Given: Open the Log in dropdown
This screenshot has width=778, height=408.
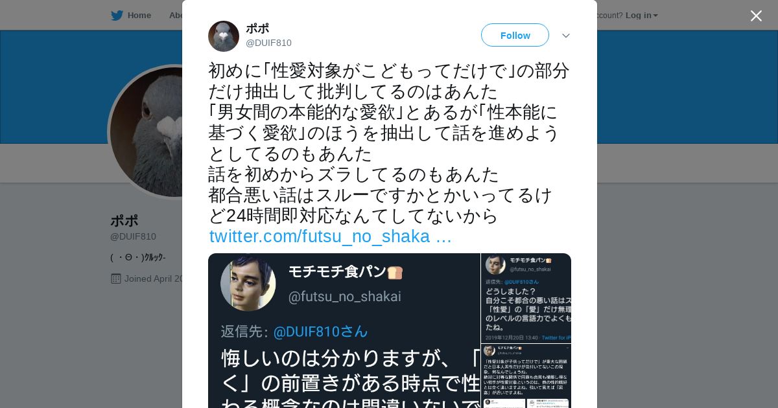Looking at the screenshot, I should click(x=641, y=16).
